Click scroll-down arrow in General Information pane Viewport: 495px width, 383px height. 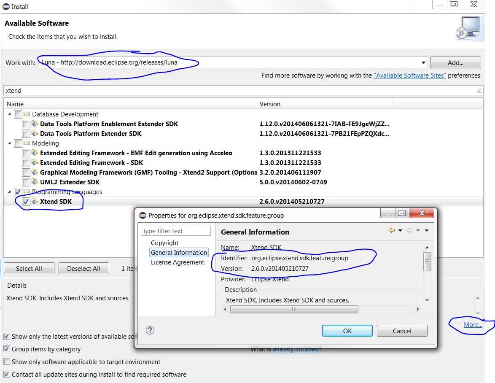(427, 300)
